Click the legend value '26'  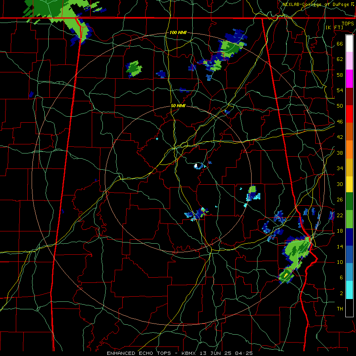point(340,200)
